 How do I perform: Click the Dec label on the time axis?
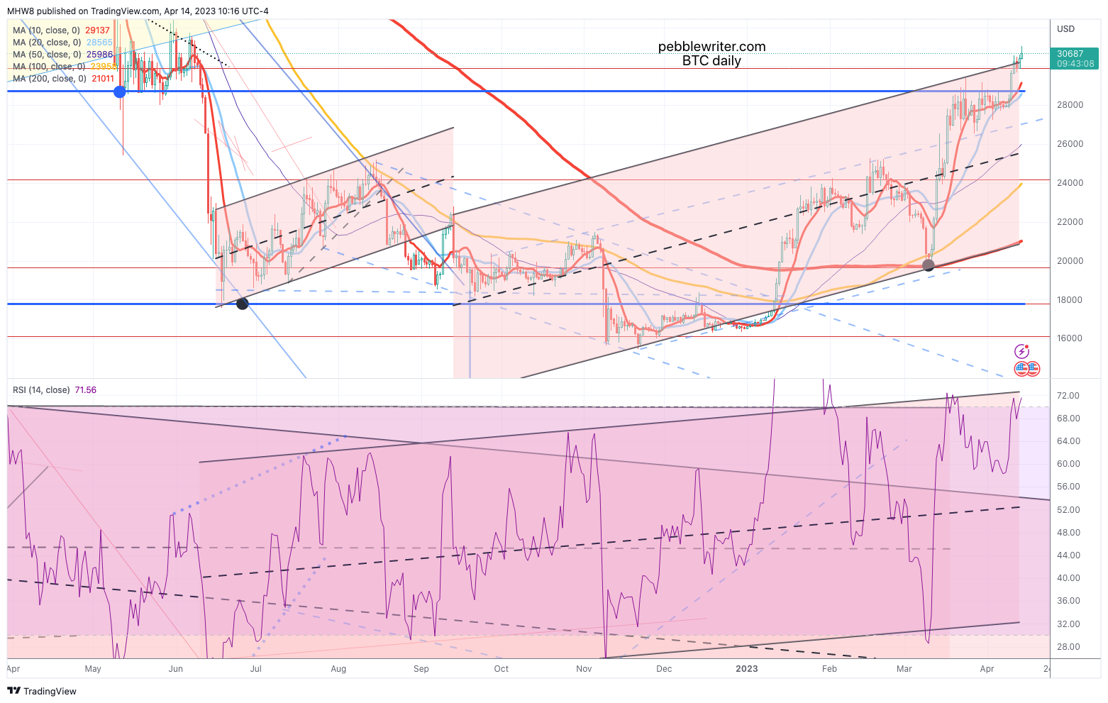click(x=664, y=669)
